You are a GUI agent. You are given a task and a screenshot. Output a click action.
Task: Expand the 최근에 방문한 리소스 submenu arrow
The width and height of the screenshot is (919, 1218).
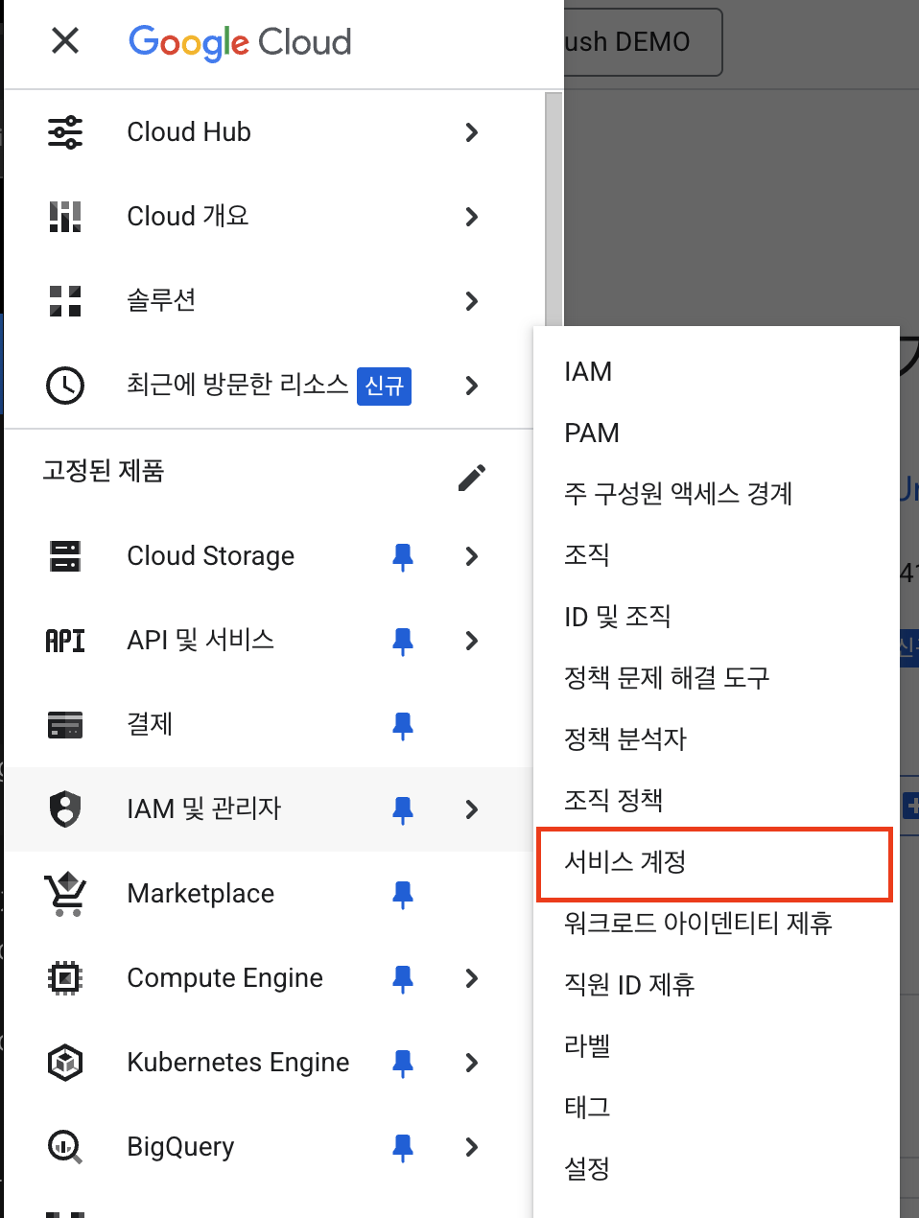[x=471, y=386]
